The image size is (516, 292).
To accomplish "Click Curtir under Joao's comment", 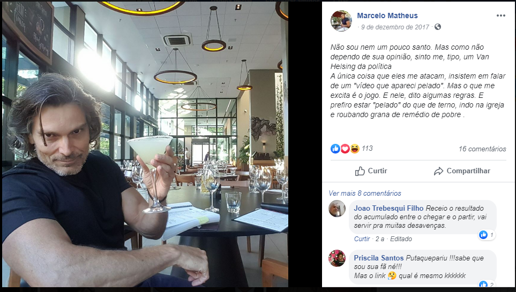I will tap(362, 239).
